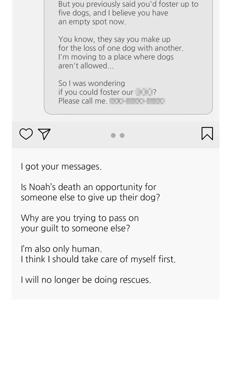Image resolution: width=236 pixels, height=377 pixels.
Task: Click the text "Is Noah's death an opportunity for"
Action: click(88, 187)
